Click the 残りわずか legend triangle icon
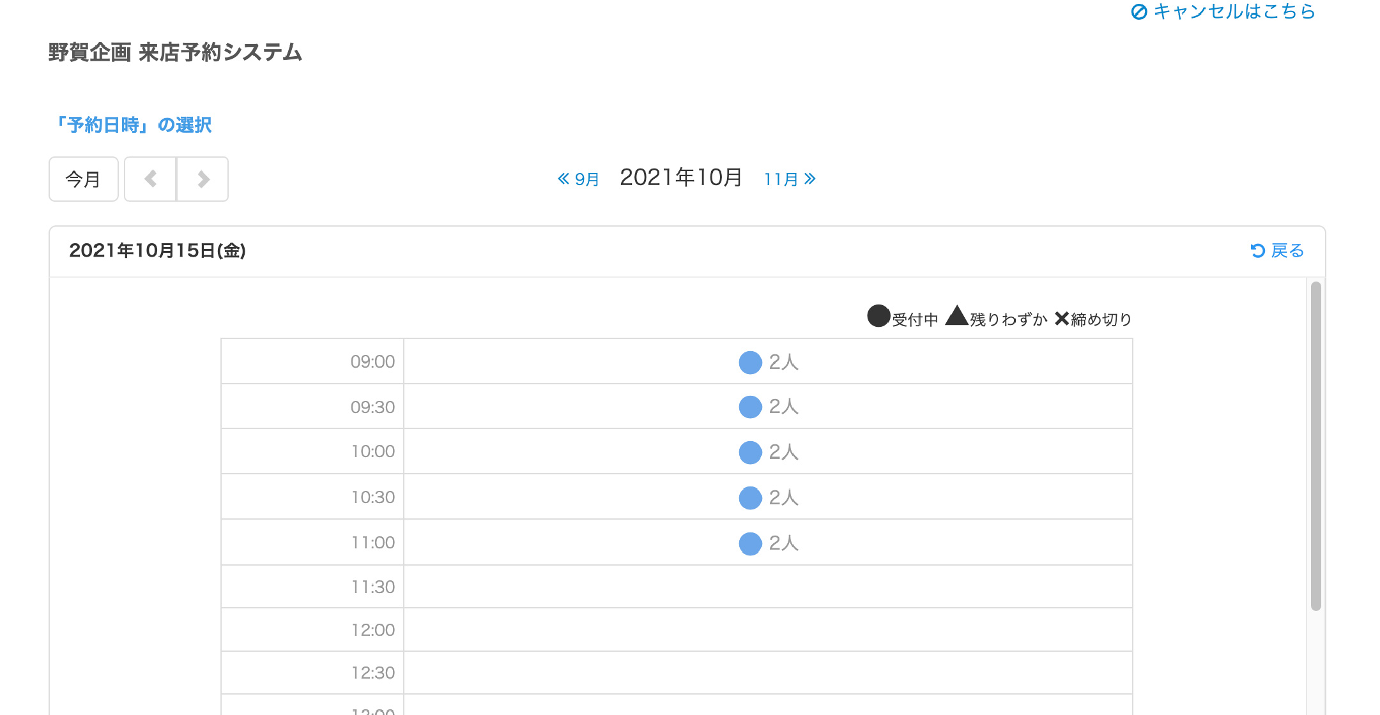 coord(956,315)
